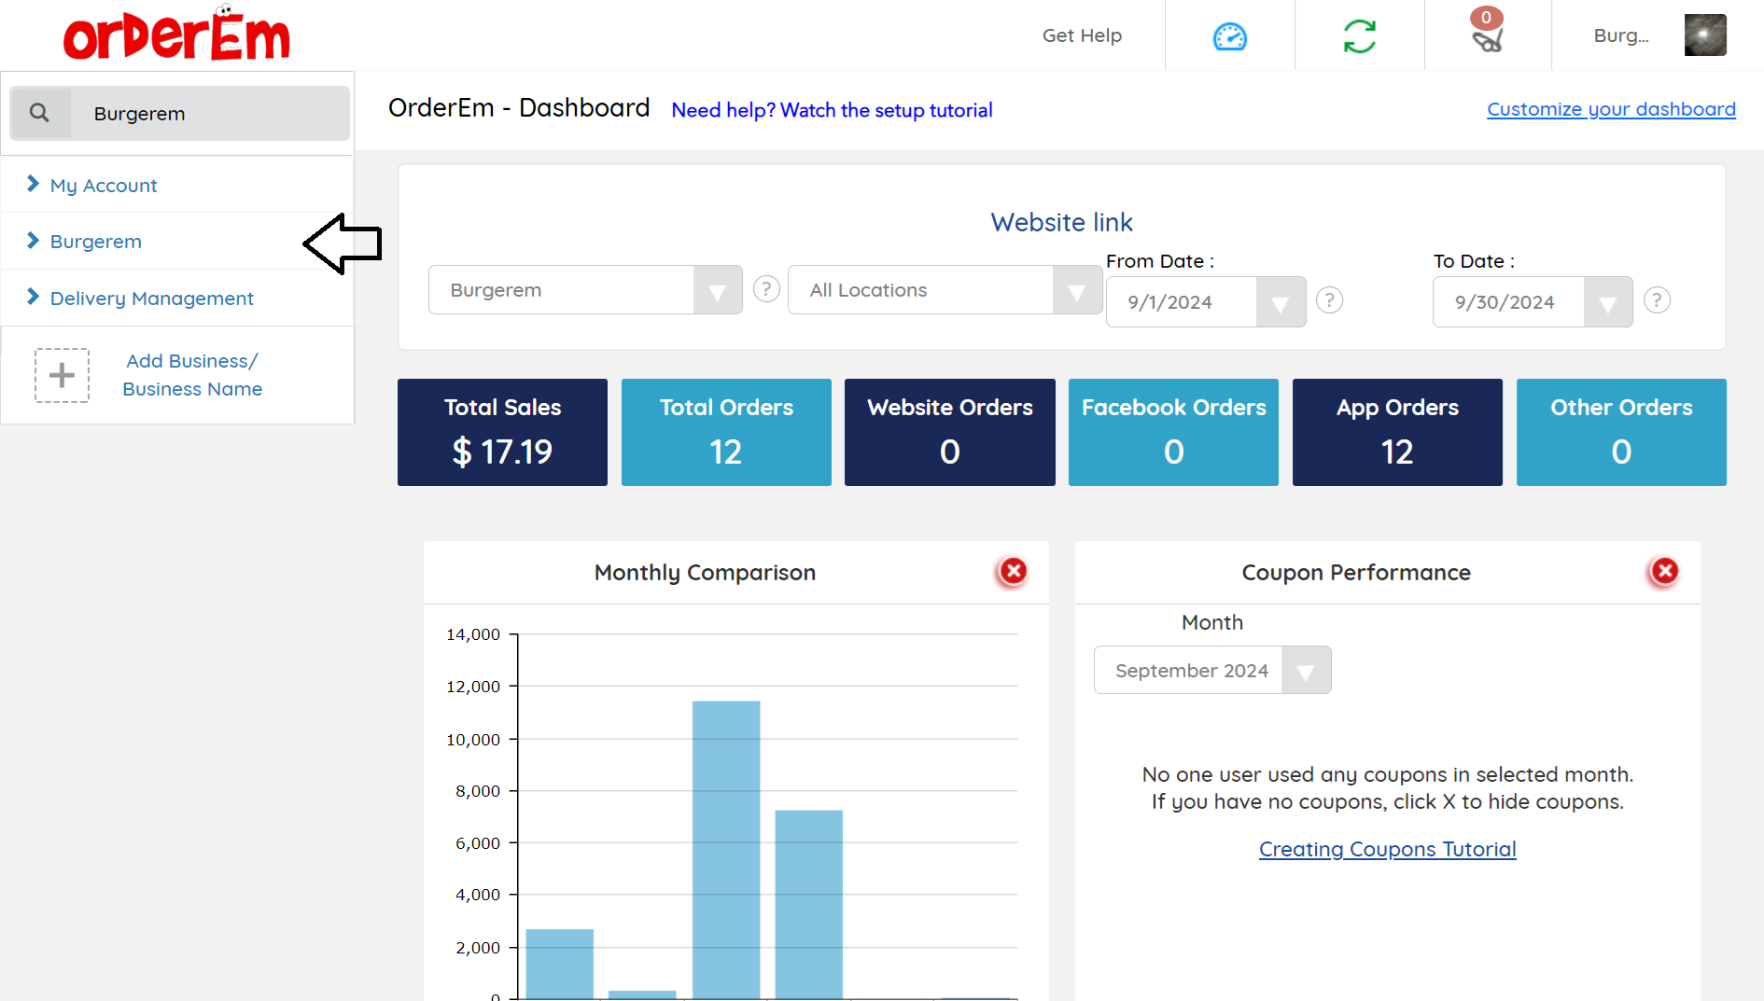Open the September 2024 month dropdown
Image resolution: width=1764 pixels, height=1001 pixels.
[1306, 671]
